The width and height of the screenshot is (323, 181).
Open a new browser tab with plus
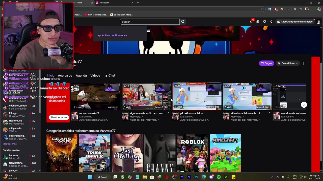coord(138,3)
